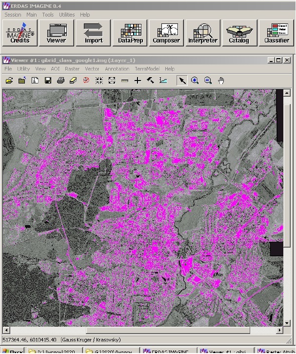
Task: Open the Classifier module
Action: pyautogui.click(x=276, y=33)
